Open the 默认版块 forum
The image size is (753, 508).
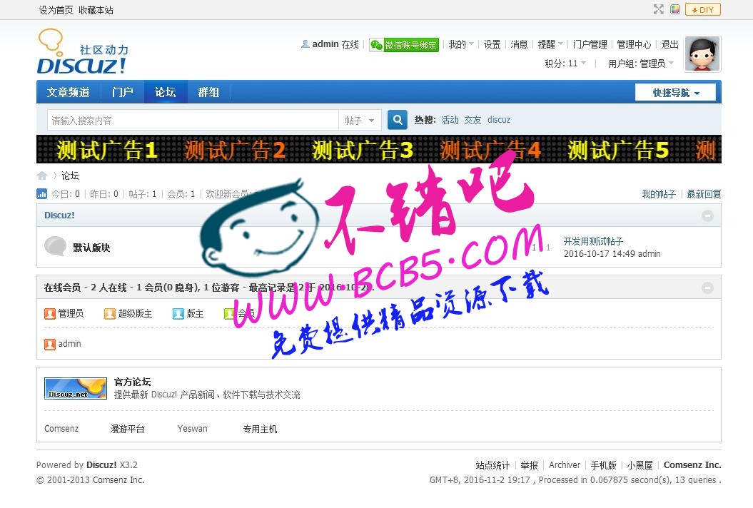click(91, 248)
